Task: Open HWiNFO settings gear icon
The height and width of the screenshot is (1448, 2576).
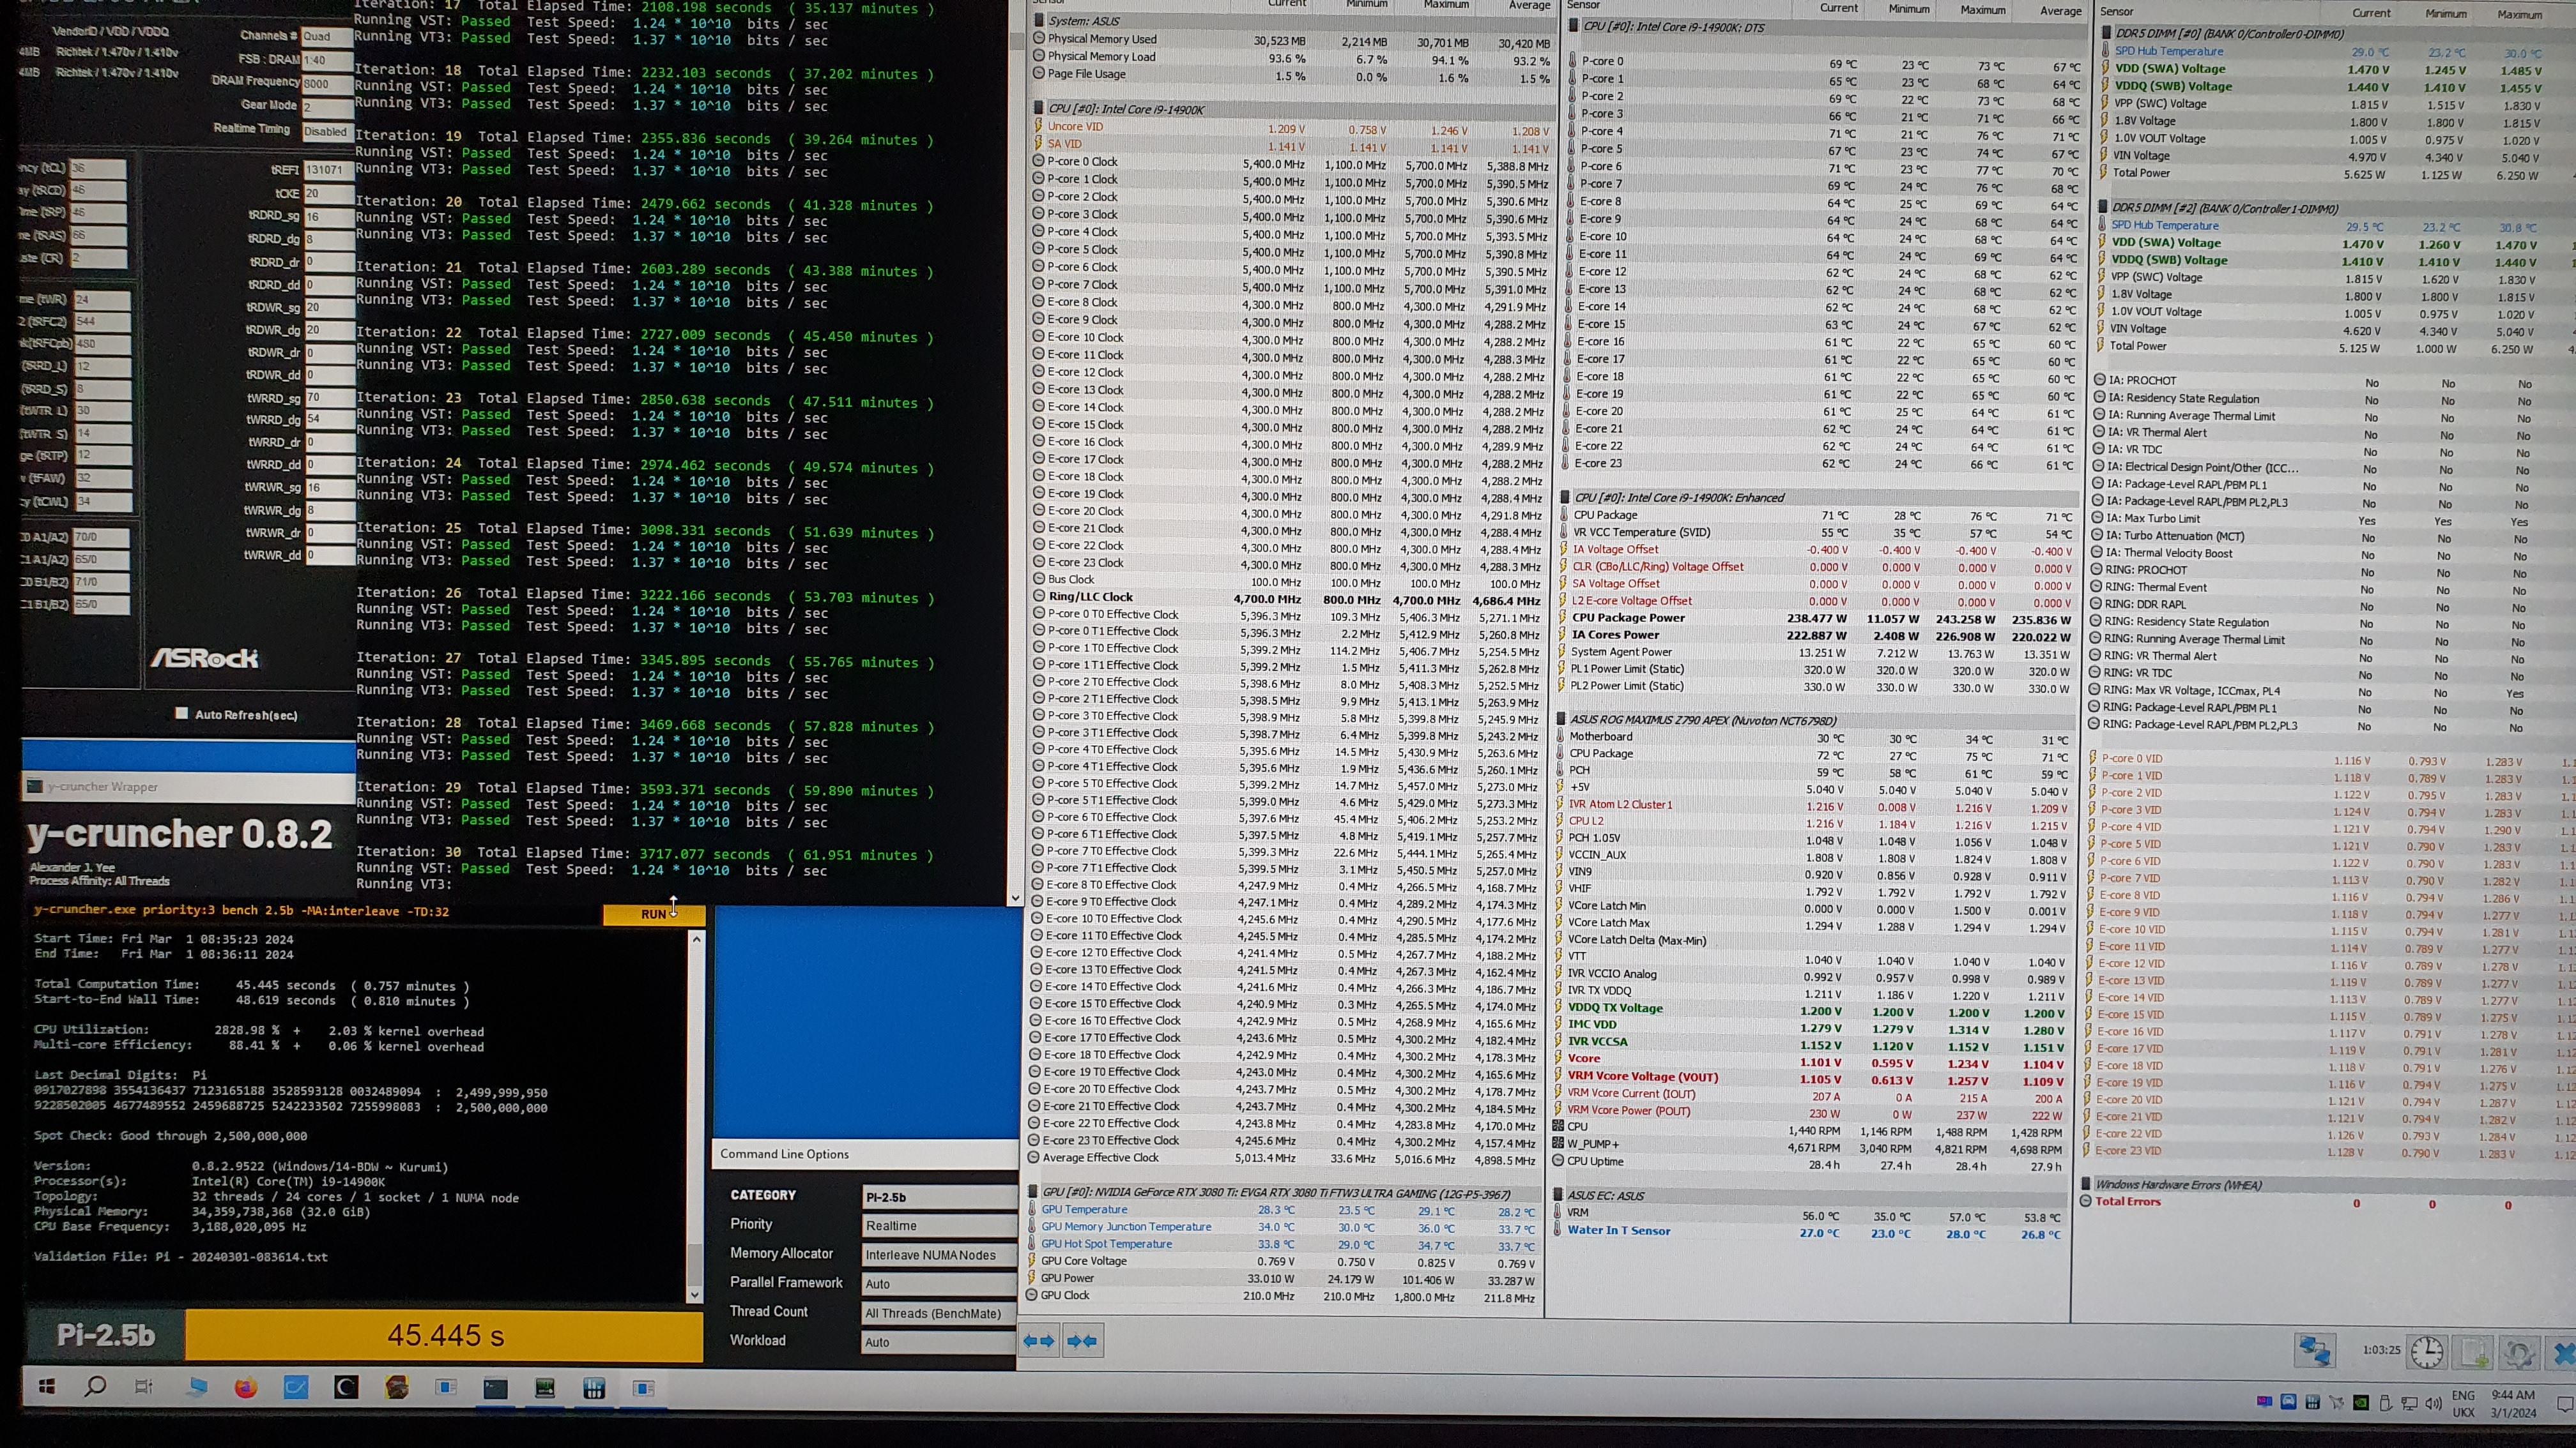Action: click(2519, 1354)
